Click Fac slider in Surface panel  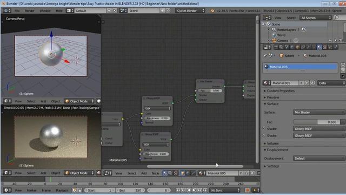[317, 122]
